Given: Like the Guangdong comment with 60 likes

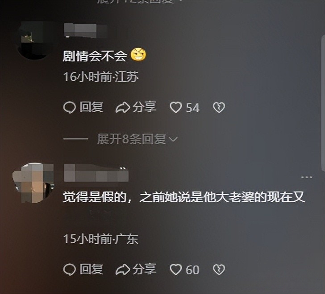Looking at the screenshot, I should 176,269.
